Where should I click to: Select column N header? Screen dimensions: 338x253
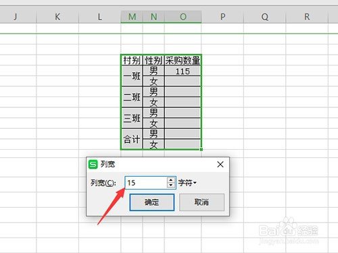click(153, 17)
